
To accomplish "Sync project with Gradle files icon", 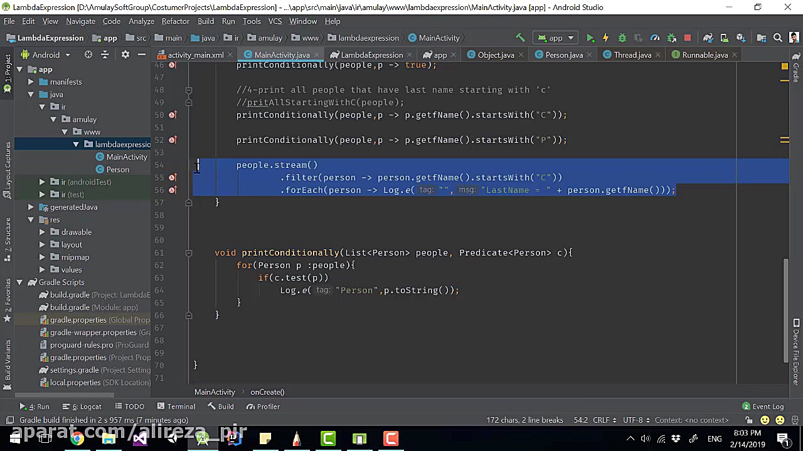I will tap(708, 38).
